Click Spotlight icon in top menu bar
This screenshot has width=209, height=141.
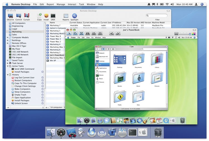(202, 4)
